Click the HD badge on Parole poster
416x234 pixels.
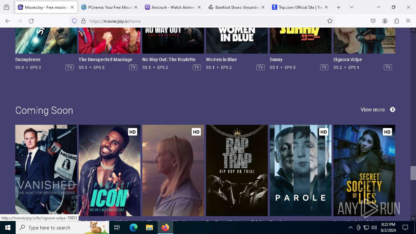(323, 132)
